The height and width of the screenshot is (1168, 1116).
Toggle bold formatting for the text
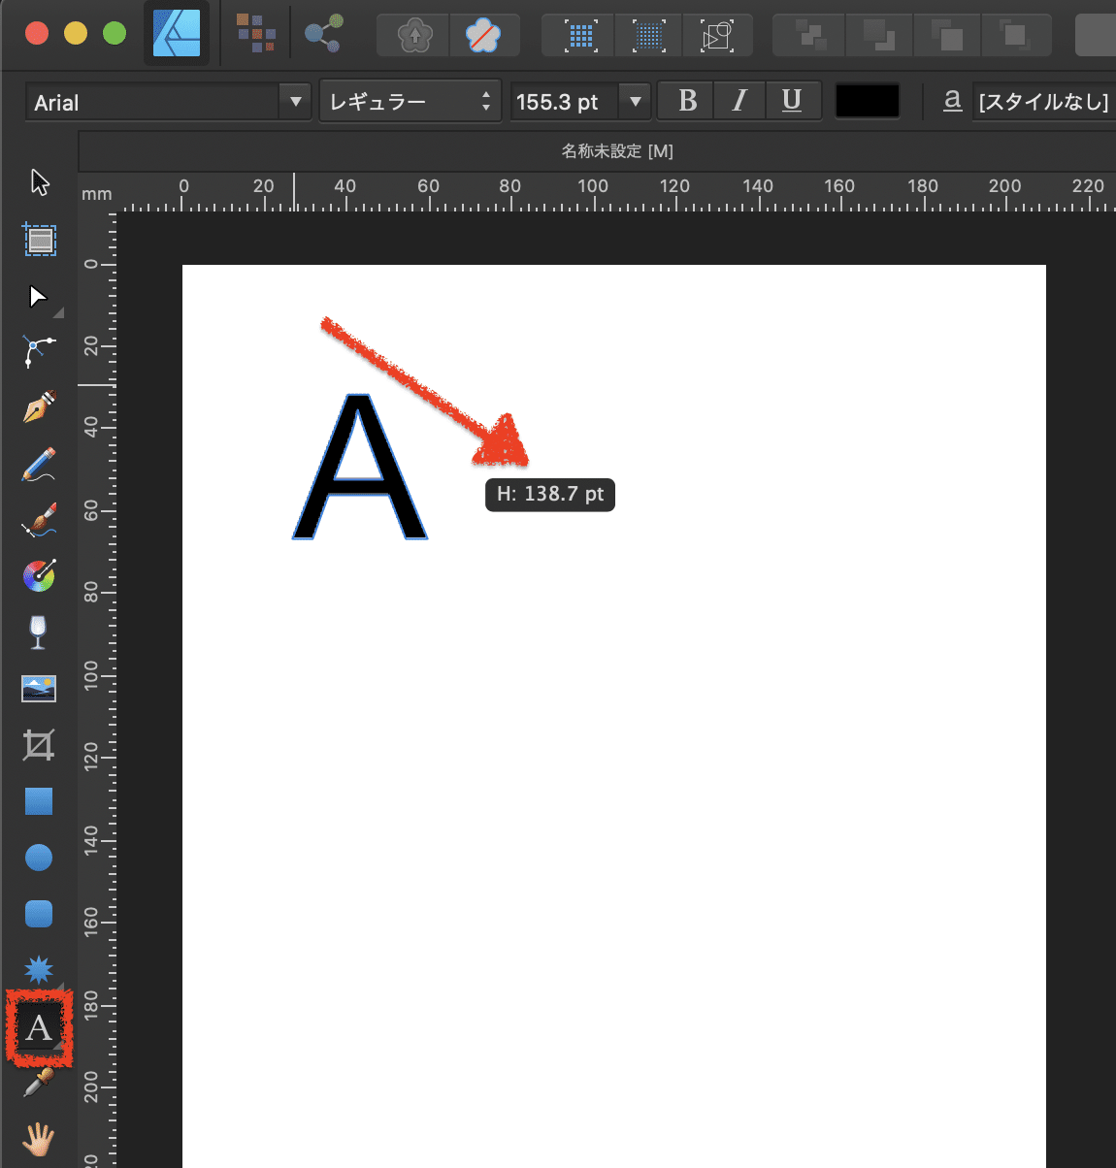(x=685, y=100)
